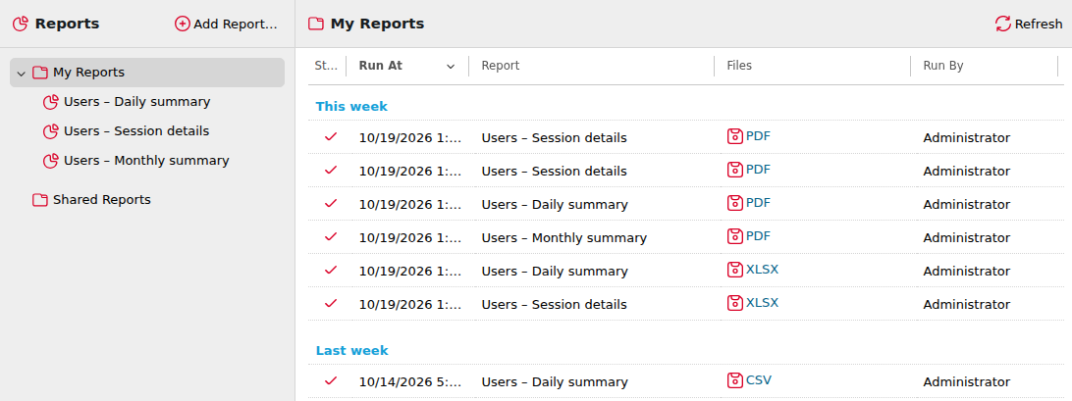Viewport: 1072px width, 401px height.
Task: Refresh the My Reports list
Action: tap(1028, 24)
